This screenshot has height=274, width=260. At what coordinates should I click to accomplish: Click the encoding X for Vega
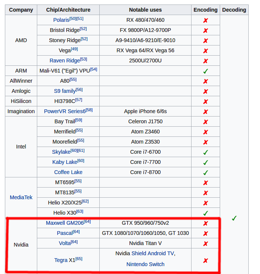tap(205, 51)
